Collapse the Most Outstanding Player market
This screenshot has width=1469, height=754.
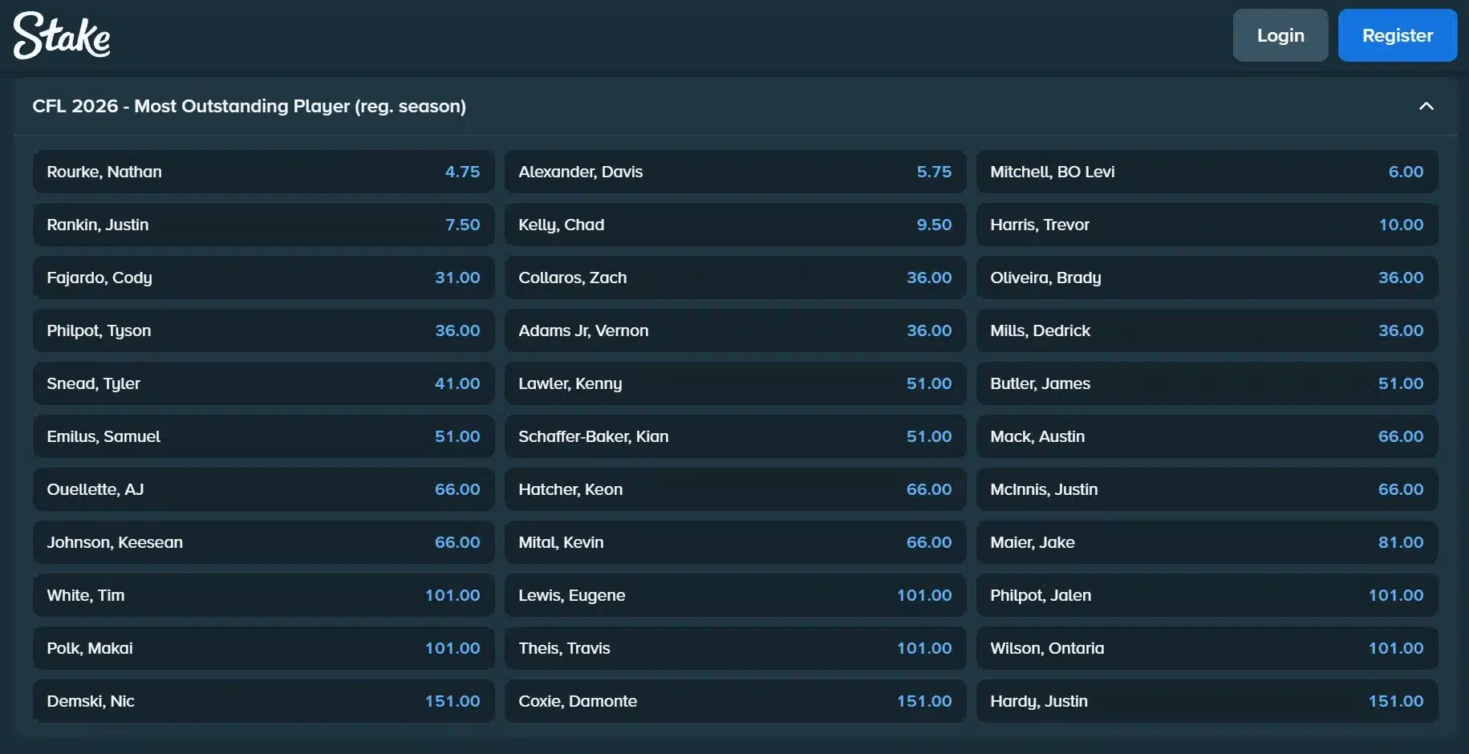click(1426, 106)
